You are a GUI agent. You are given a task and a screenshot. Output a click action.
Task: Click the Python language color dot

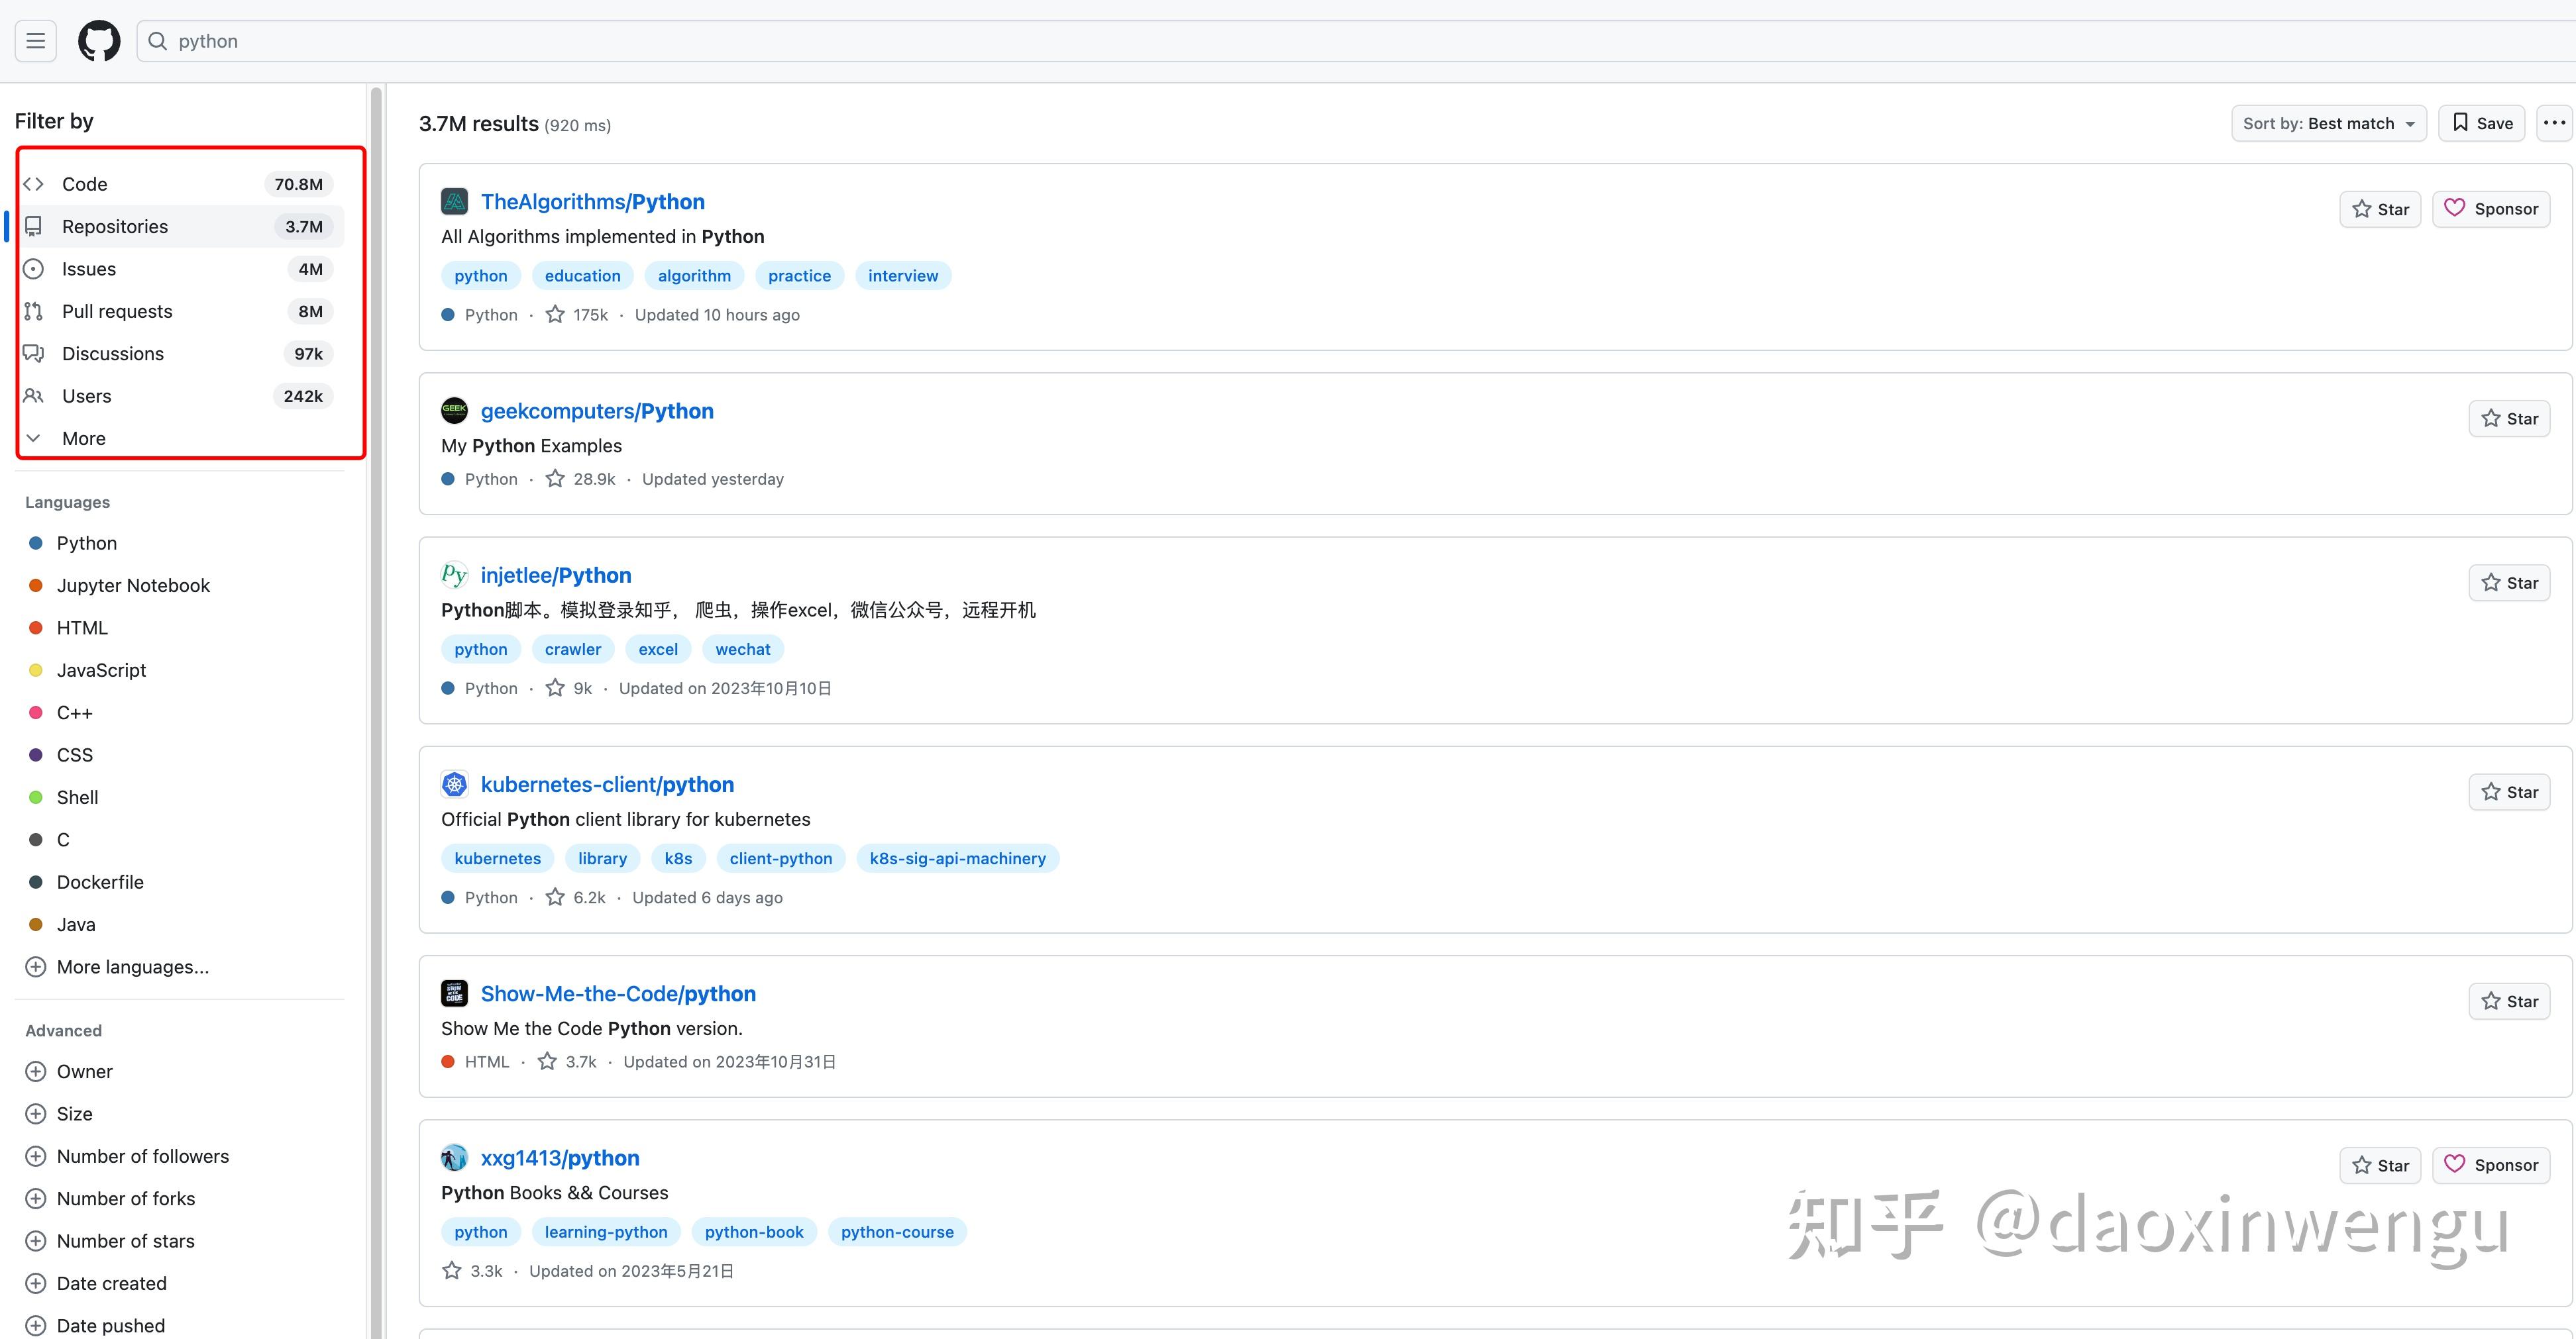pyautogui.click(x=36, y=542)
